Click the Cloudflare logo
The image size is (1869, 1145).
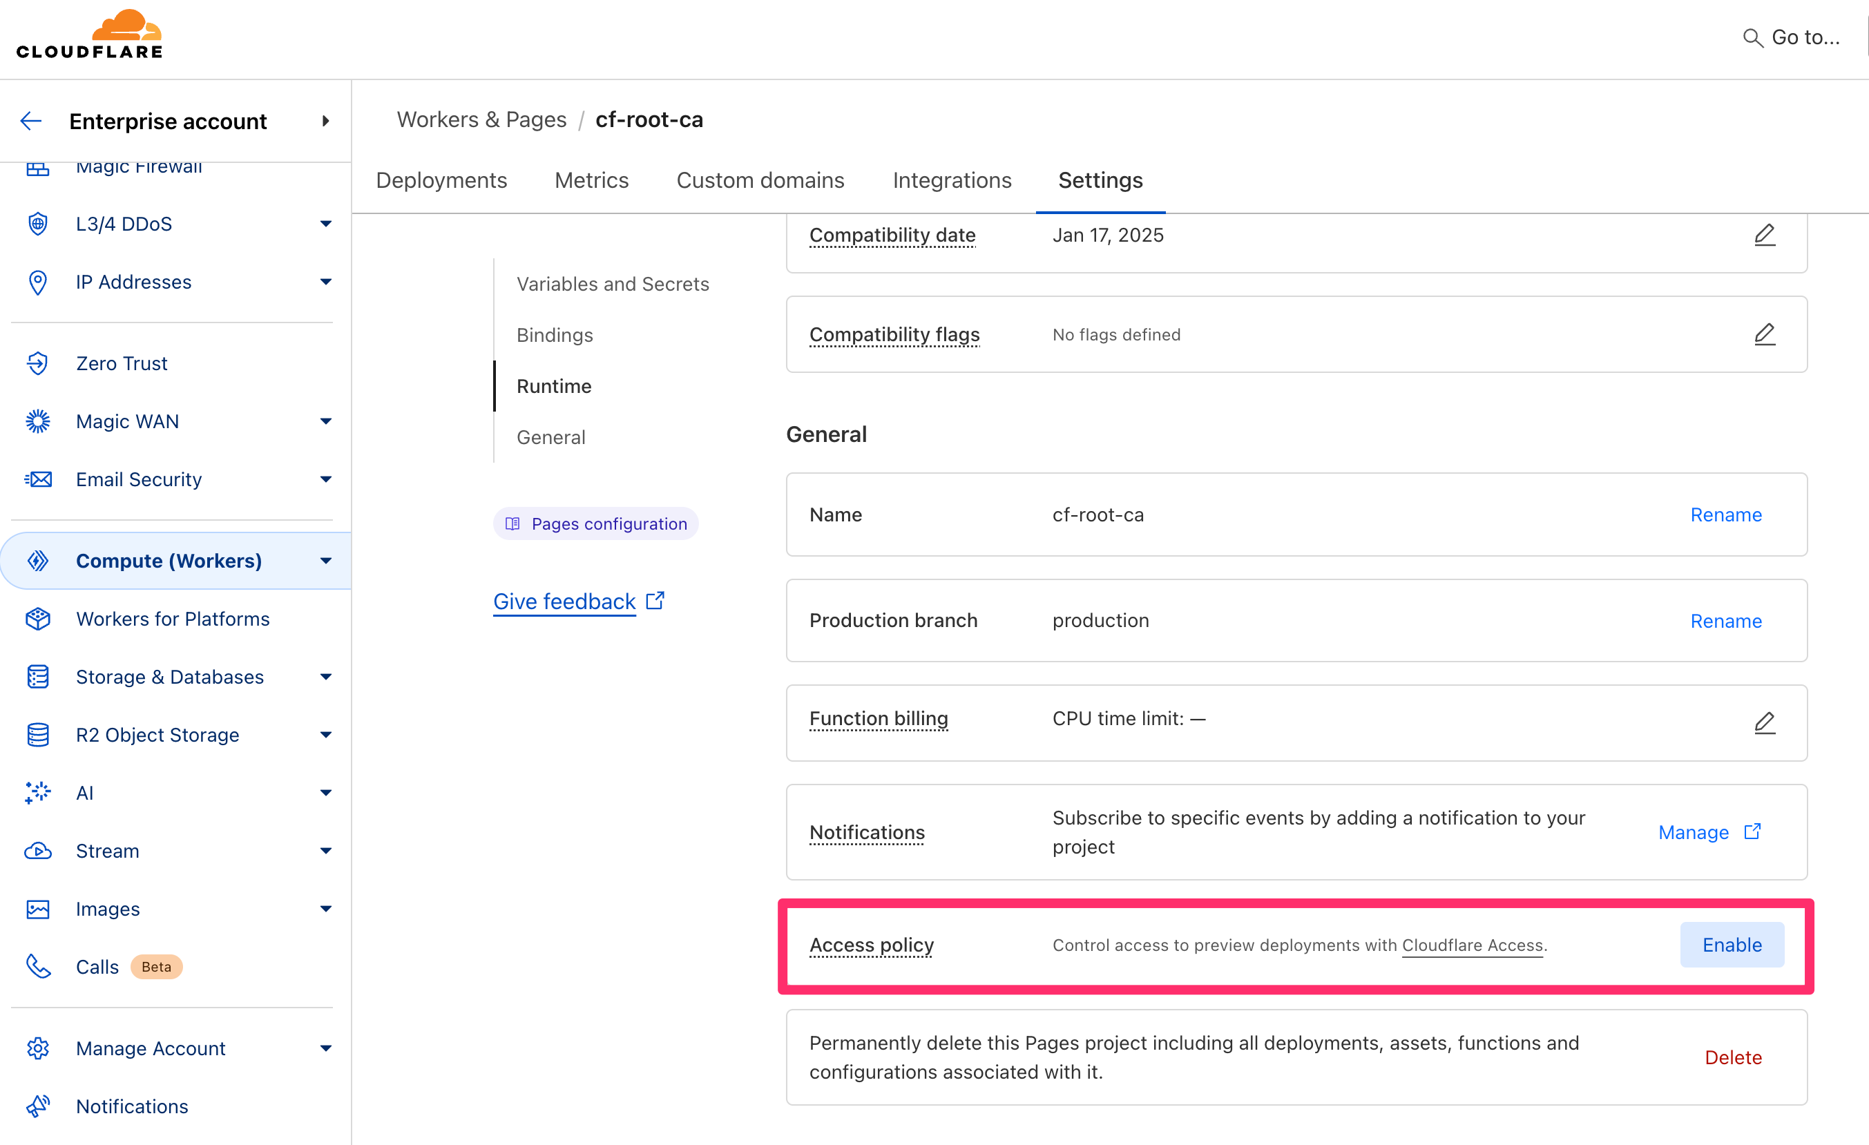coord(90,36)
